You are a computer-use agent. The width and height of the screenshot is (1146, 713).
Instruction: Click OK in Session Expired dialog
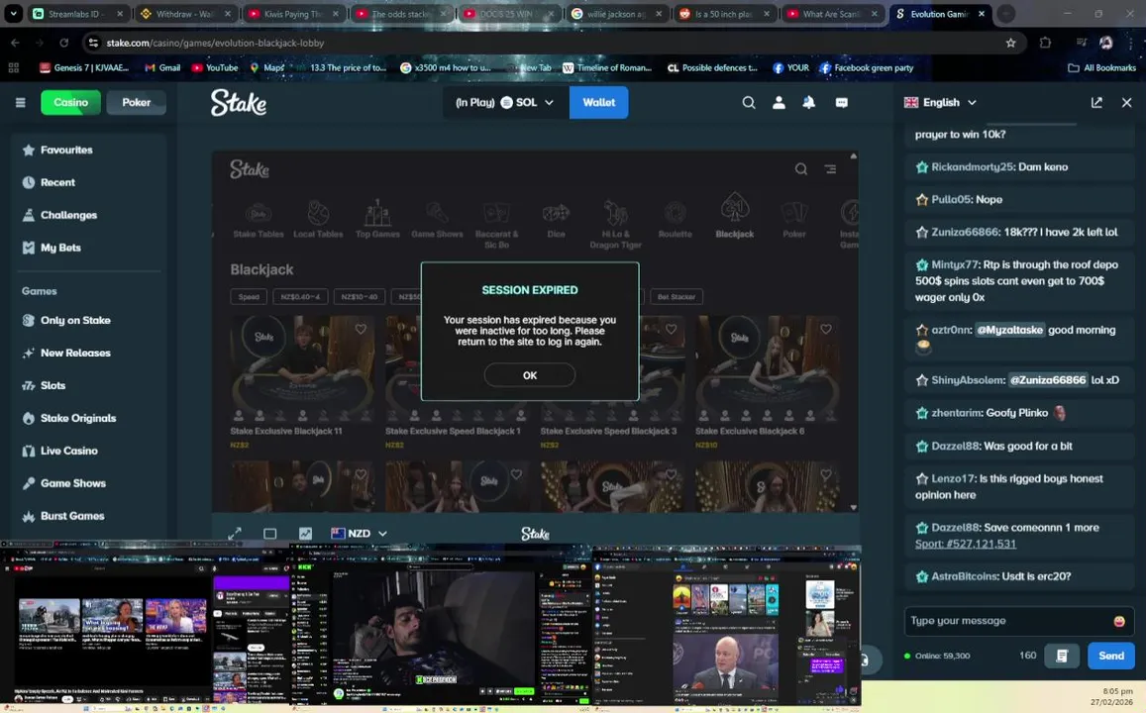coord(529,374)
